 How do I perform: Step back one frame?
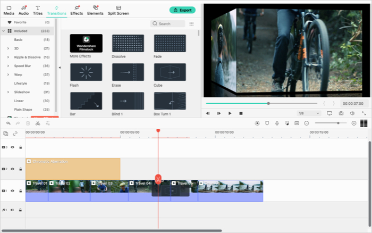tap(208, 113)
